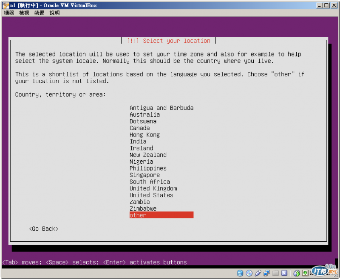Select Hong Kong from the list

(x=144, y=134)
